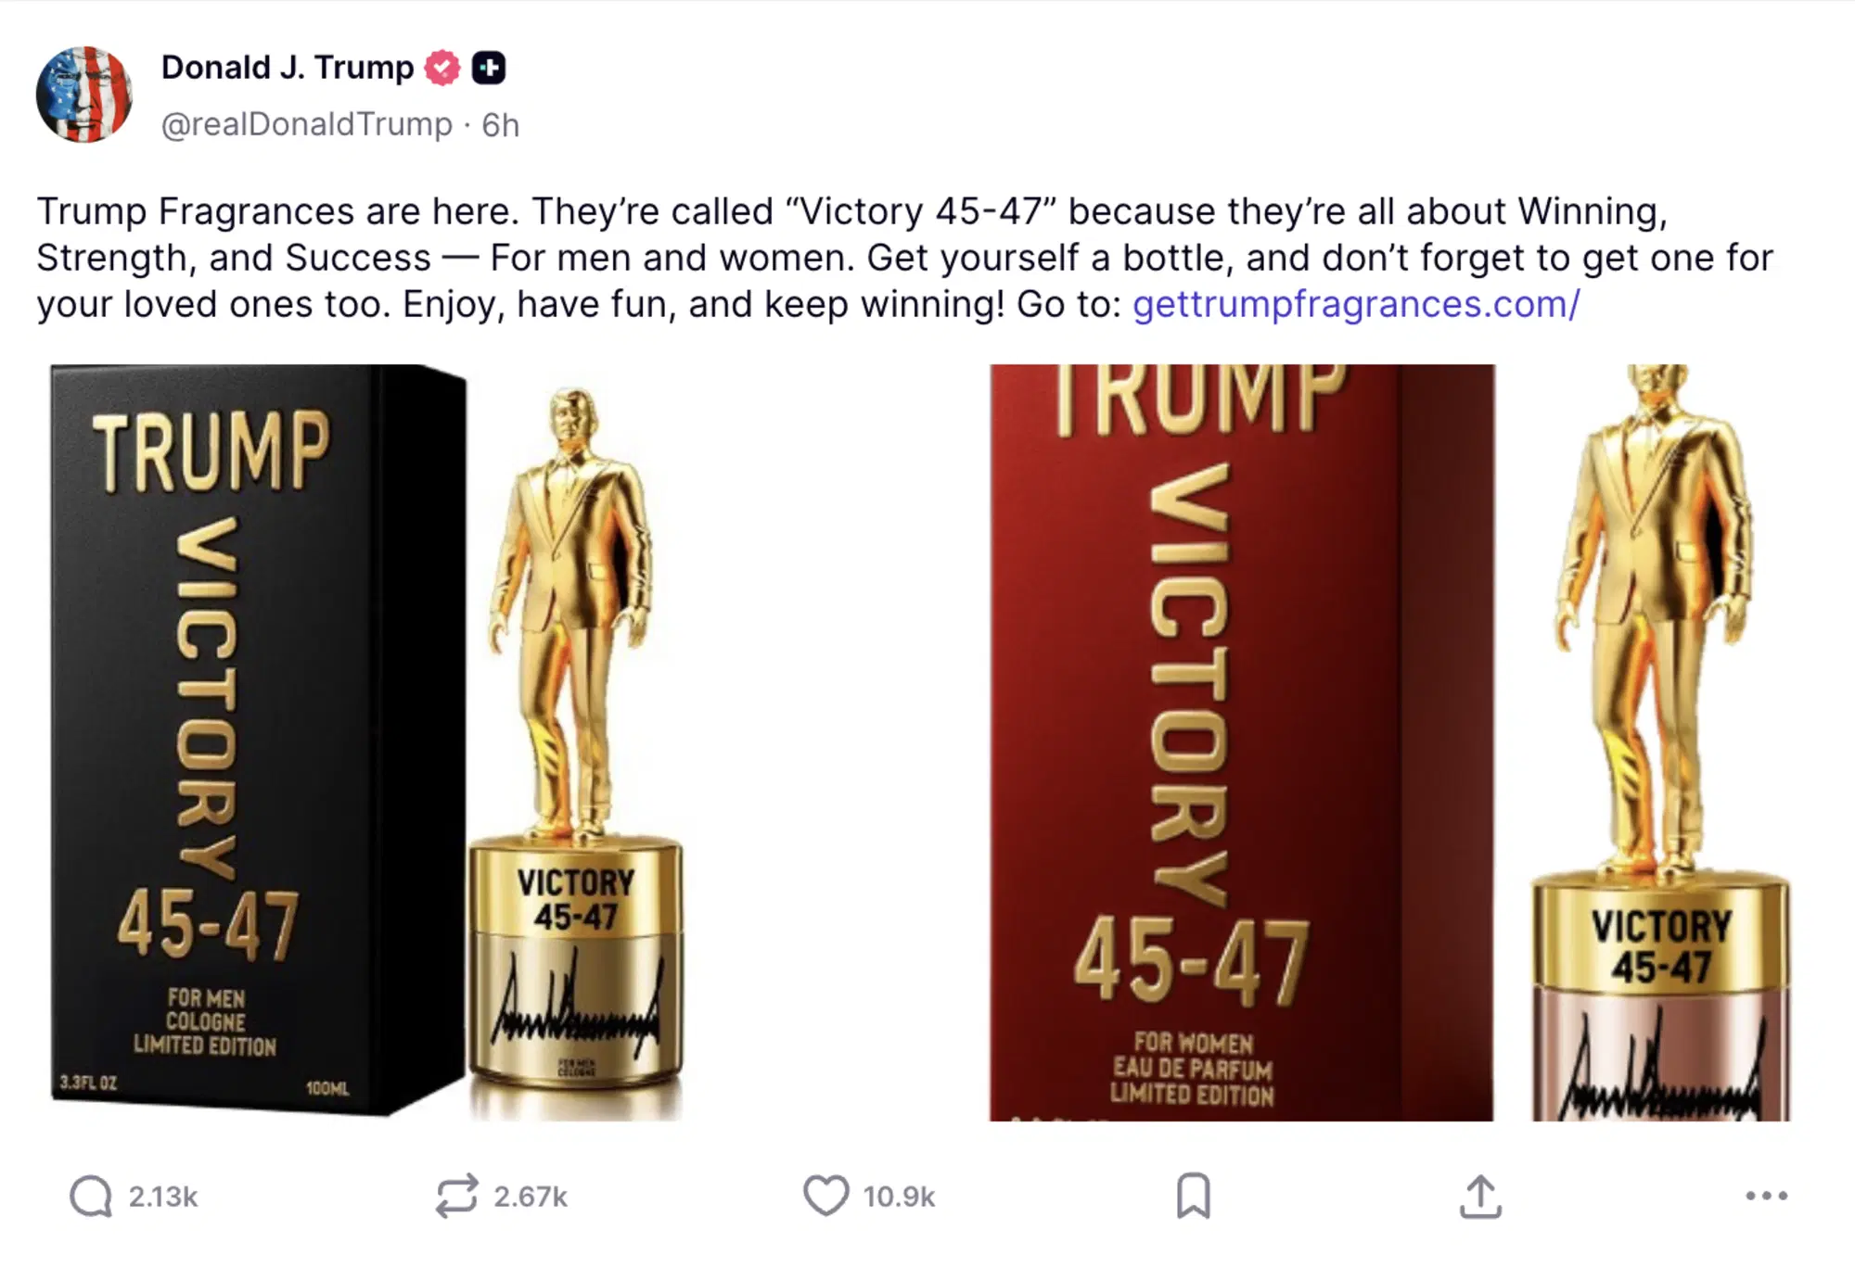This screenshot has width=1855, height=1267.
Task: Click the red verified badge
Action: point(442,68)
